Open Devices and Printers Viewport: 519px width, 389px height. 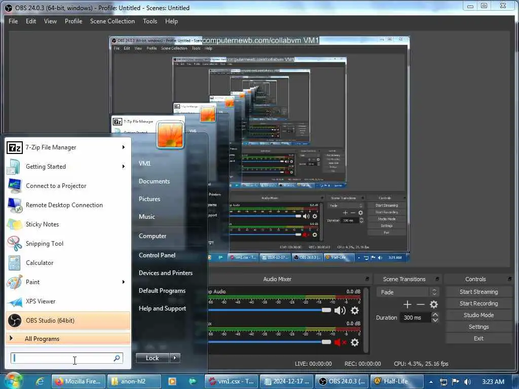point(166,273)
